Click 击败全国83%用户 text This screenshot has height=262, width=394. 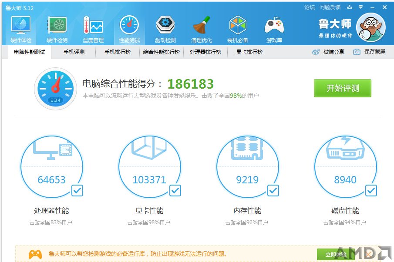coord(51,222)
